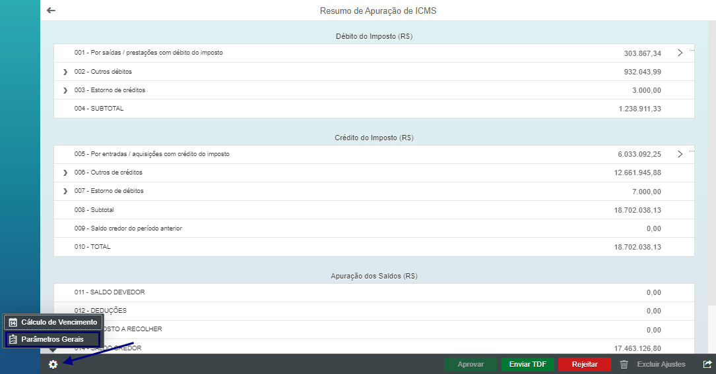Click the red Rejeitar button

pos(585,364)
